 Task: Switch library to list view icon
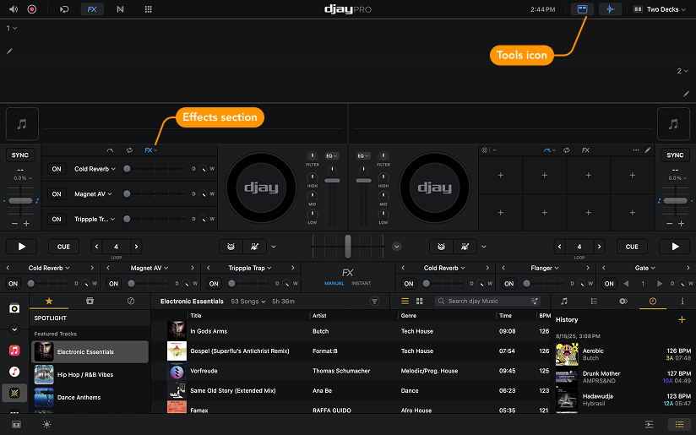405,301
